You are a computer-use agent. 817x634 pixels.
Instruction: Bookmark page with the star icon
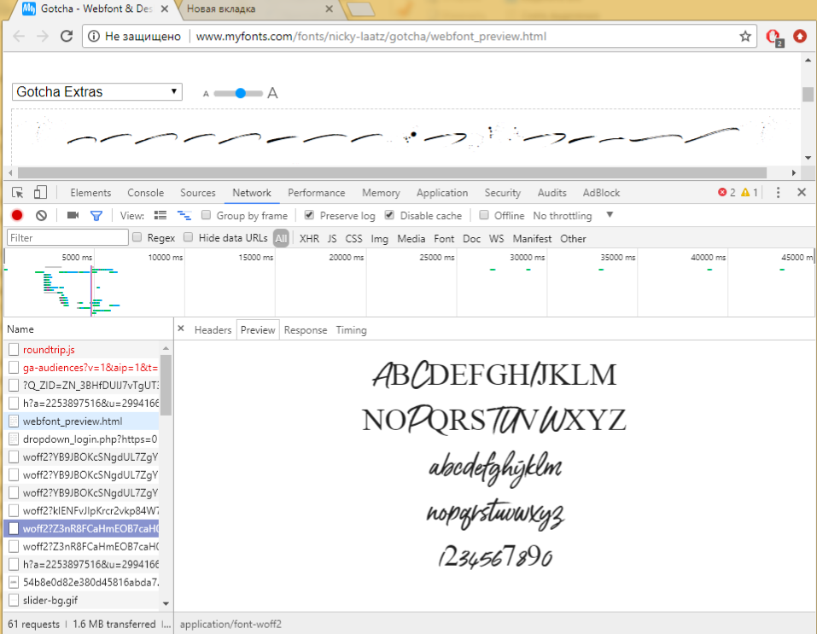pos(745,37)
